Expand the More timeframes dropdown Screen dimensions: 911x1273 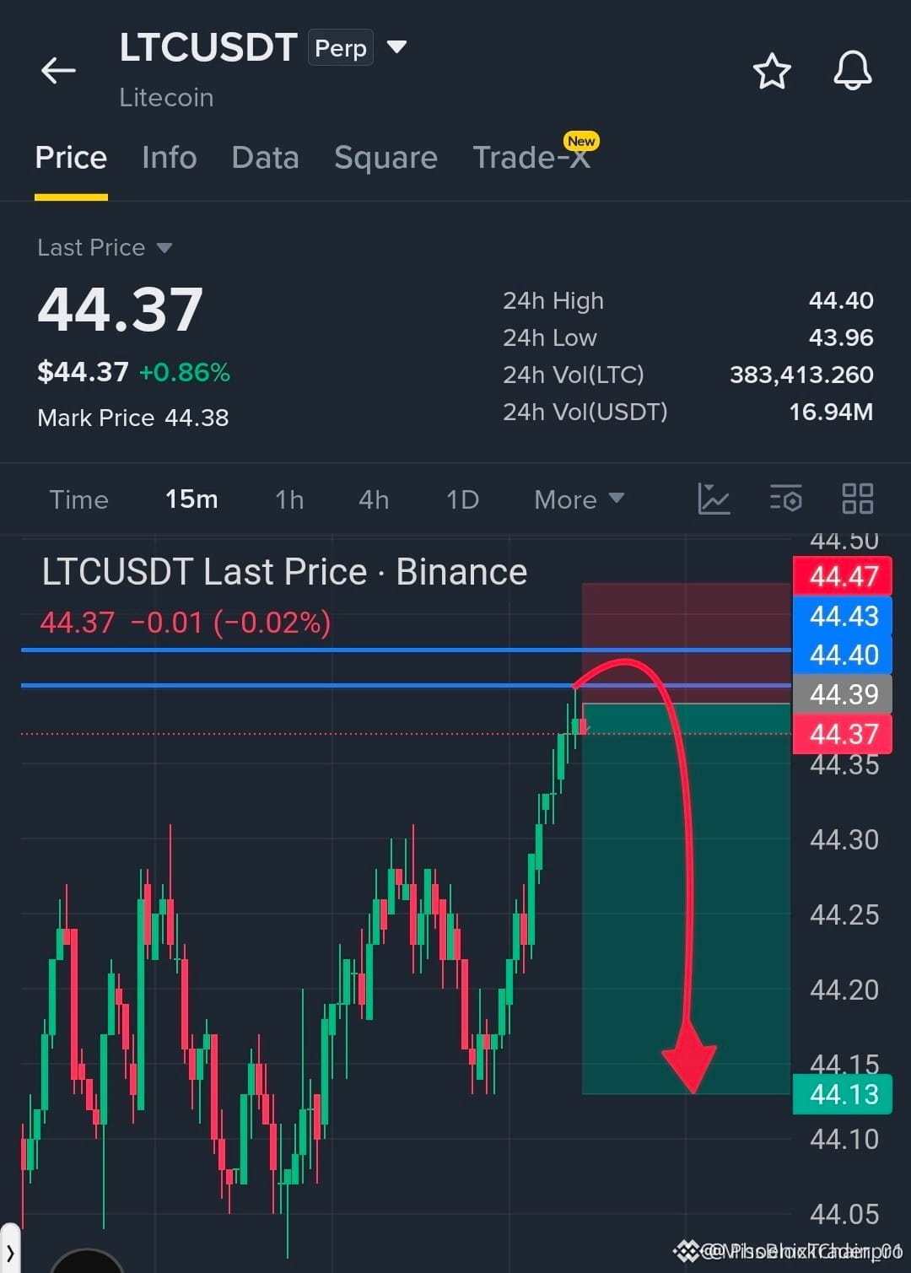[x=579, y=499]
